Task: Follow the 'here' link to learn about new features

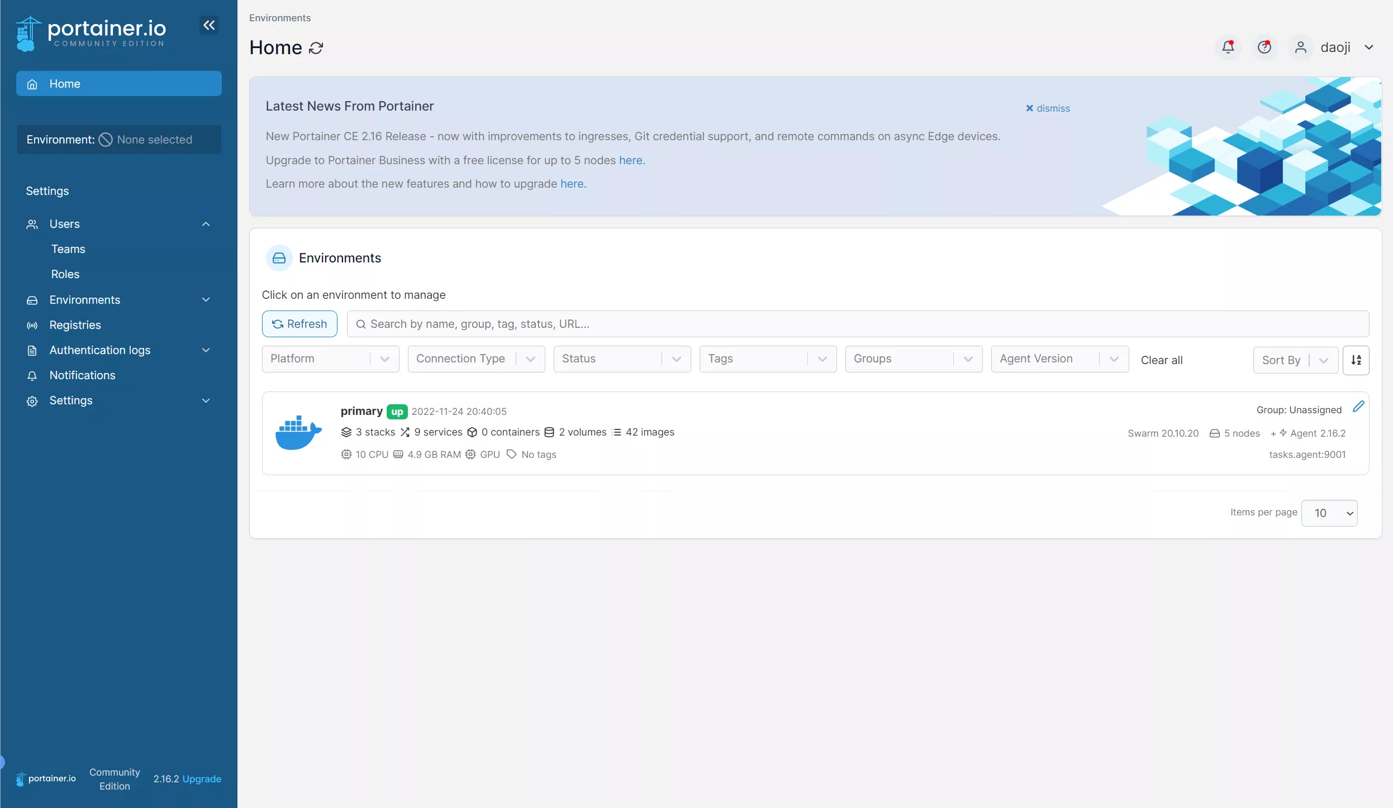Action: [572, 184]
